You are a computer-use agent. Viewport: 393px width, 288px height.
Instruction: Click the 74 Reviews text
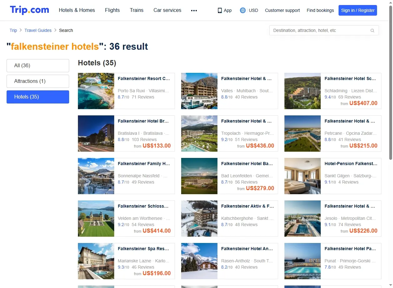click(x=350, y=225)
